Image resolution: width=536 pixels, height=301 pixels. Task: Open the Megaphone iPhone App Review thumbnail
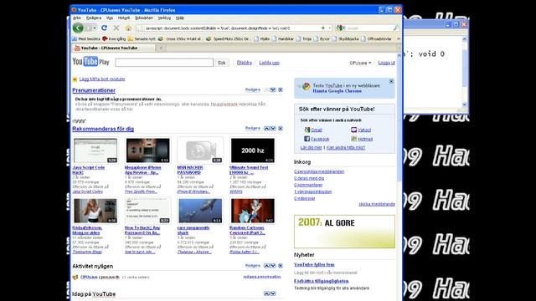[147, 150]
